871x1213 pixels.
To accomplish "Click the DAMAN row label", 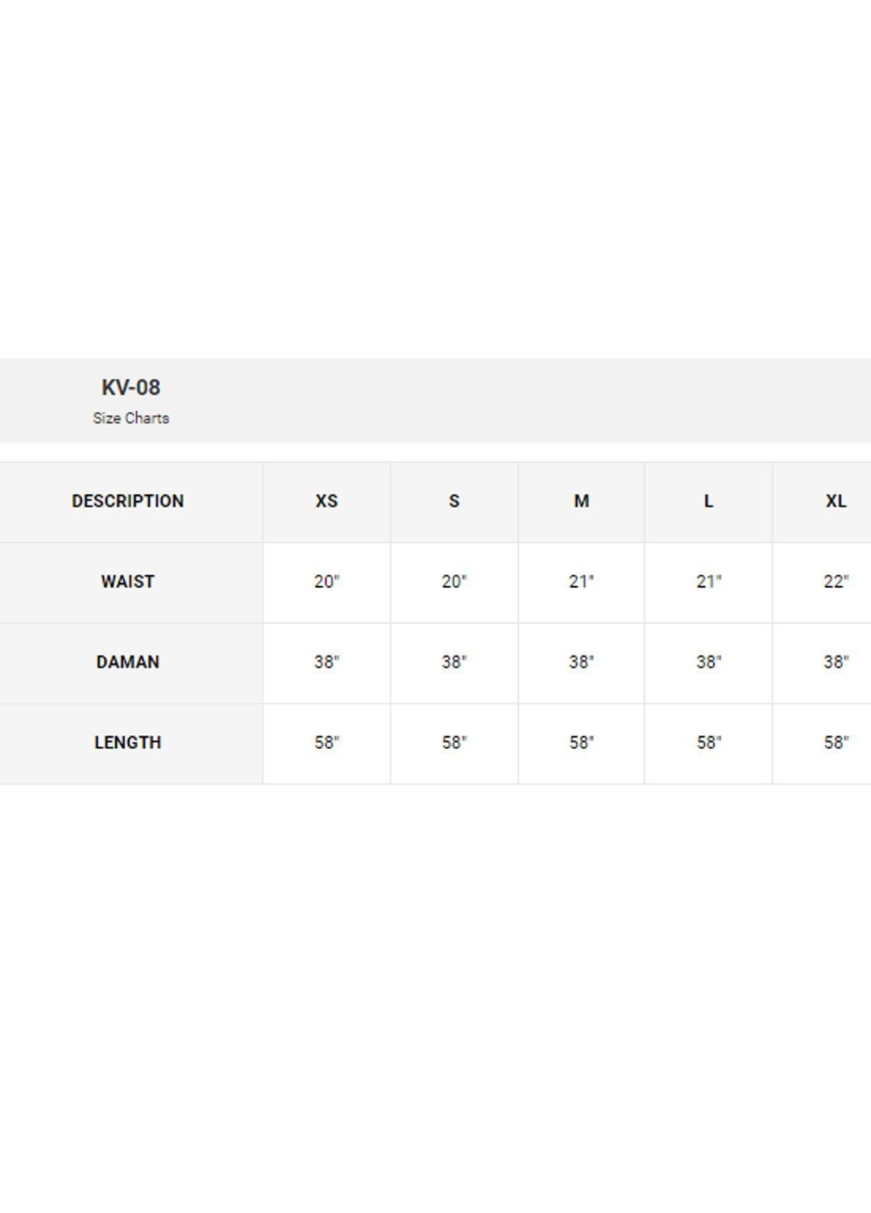I will click(x=128, y=662).
